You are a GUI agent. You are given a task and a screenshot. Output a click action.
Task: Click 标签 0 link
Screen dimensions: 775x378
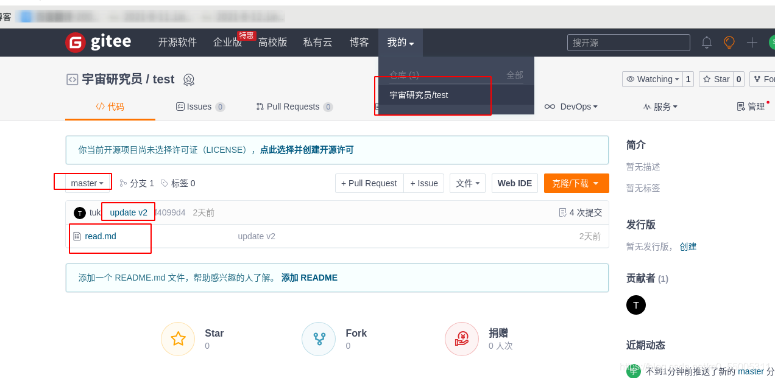(x=178, y=183)
